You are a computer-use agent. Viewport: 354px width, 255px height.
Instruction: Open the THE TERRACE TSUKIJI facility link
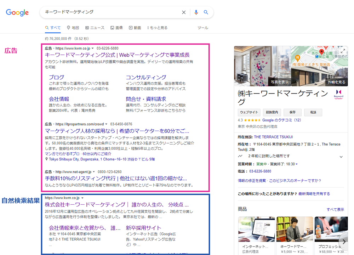pos(273,137)
